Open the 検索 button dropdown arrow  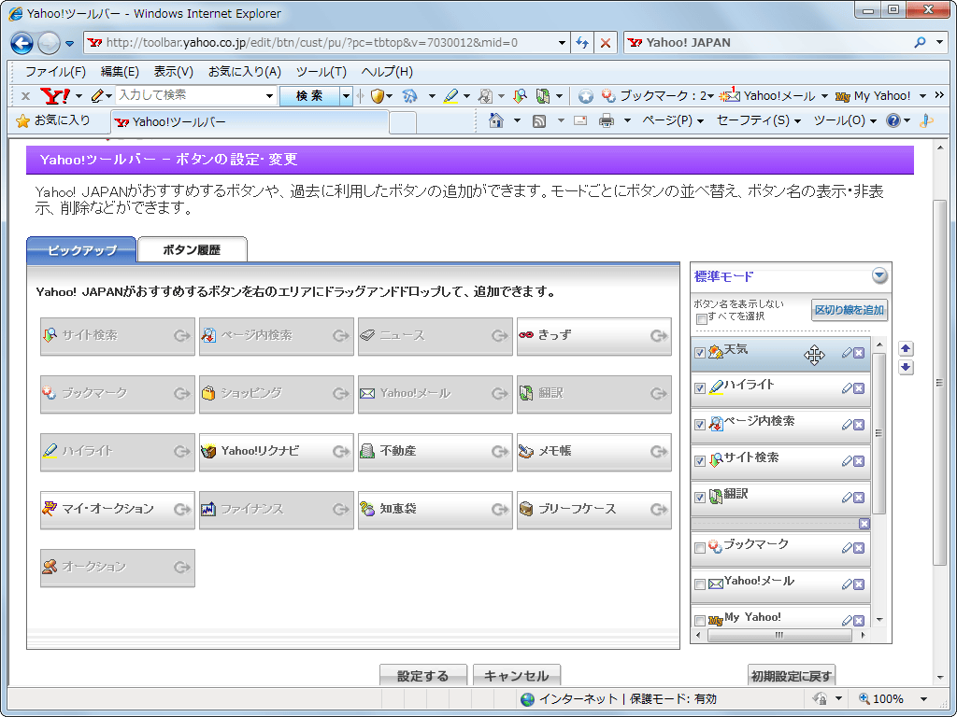click(x=346, y=96)
